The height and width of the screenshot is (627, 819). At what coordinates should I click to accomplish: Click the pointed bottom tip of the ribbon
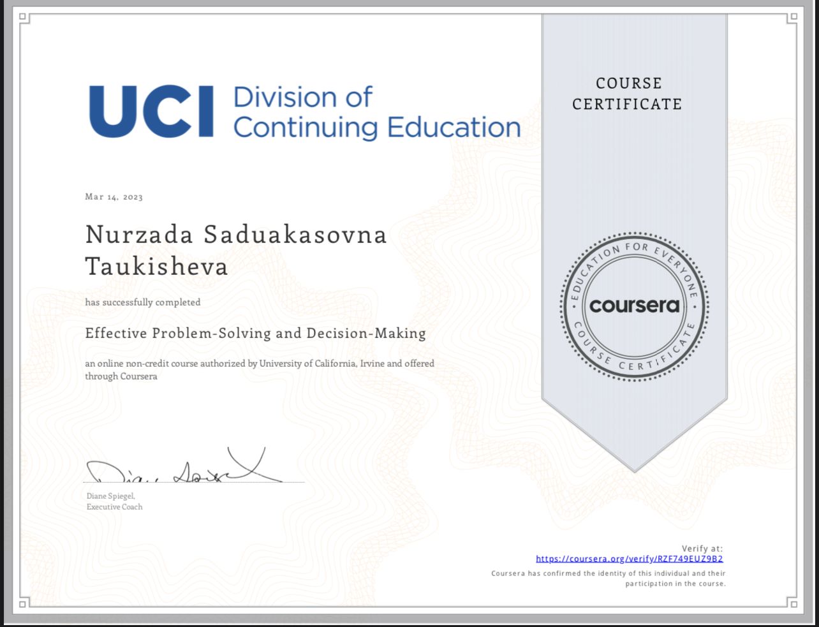click(x=634, y=469)
